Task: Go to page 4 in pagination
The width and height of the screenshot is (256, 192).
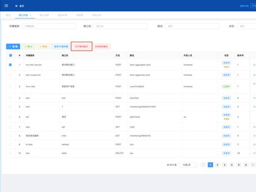Action: click(232, 165)
